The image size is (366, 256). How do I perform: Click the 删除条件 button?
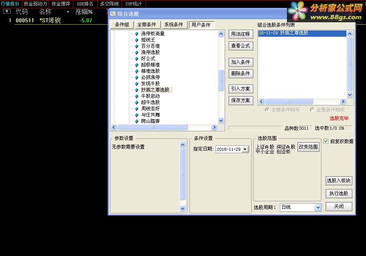point(241,74)
